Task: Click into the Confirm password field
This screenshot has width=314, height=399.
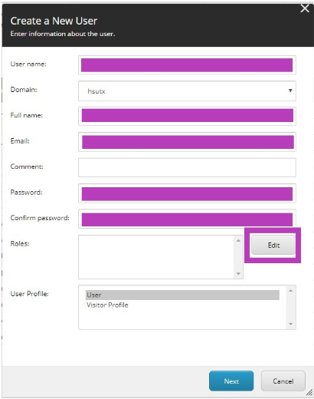Action: point(187,219)
